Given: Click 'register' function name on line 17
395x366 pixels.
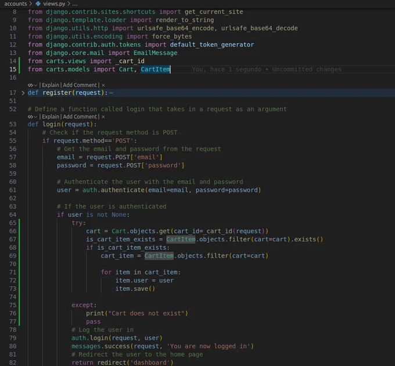Looking at the screenshot, I should tap(57, 93).
